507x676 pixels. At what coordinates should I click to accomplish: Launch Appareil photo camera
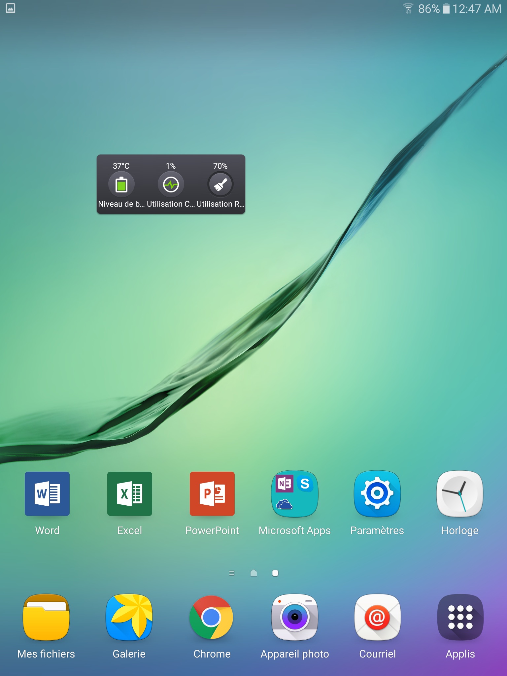click(x=294, y=617)
